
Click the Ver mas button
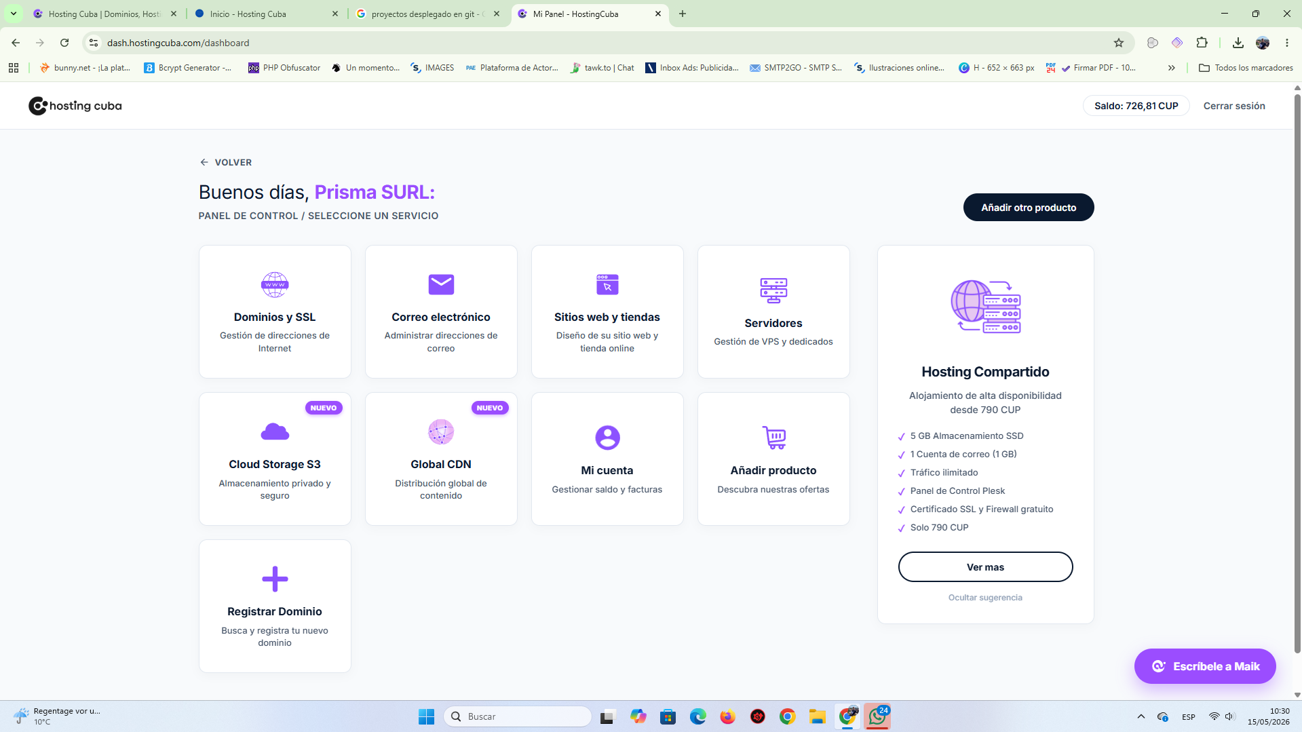pyautogui.click(x=985, y=567)
